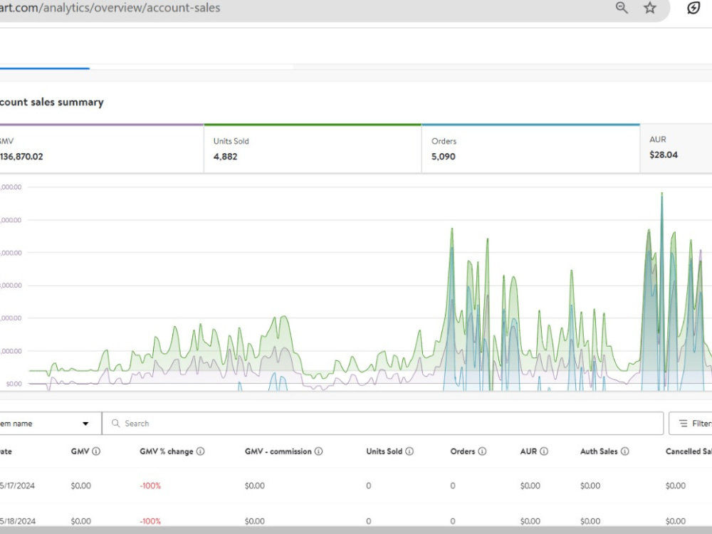Screen dimensions: 712x534
Task: Click the search magnifier icon in search box
Action: 116,423
